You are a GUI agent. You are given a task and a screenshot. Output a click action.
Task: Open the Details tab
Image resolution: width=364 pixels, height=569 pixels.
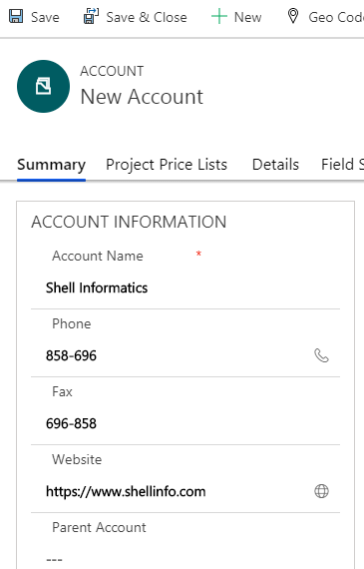pyautogui.click(x=275, y=165)
